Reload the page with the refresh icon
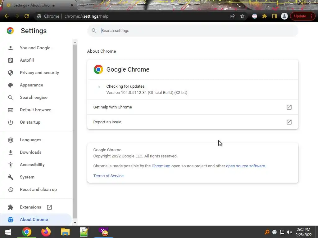 click(x=27, y=16)
